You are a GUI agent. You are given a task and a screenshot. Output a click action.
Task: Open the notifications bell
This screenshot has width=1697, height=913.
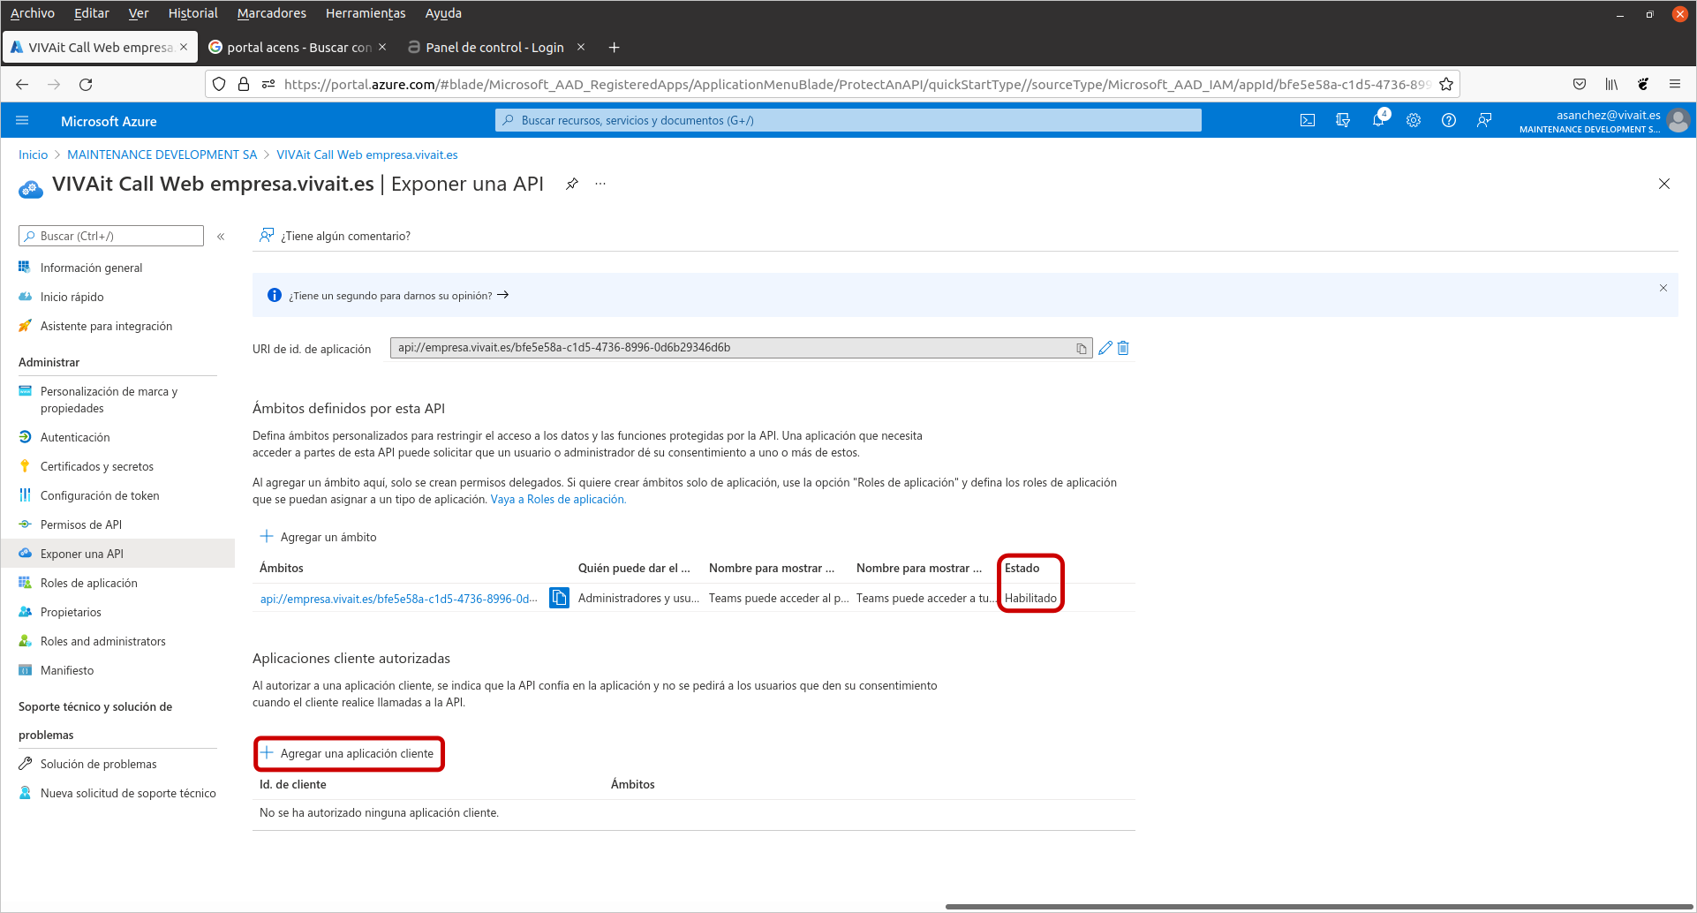[1377, 121]
